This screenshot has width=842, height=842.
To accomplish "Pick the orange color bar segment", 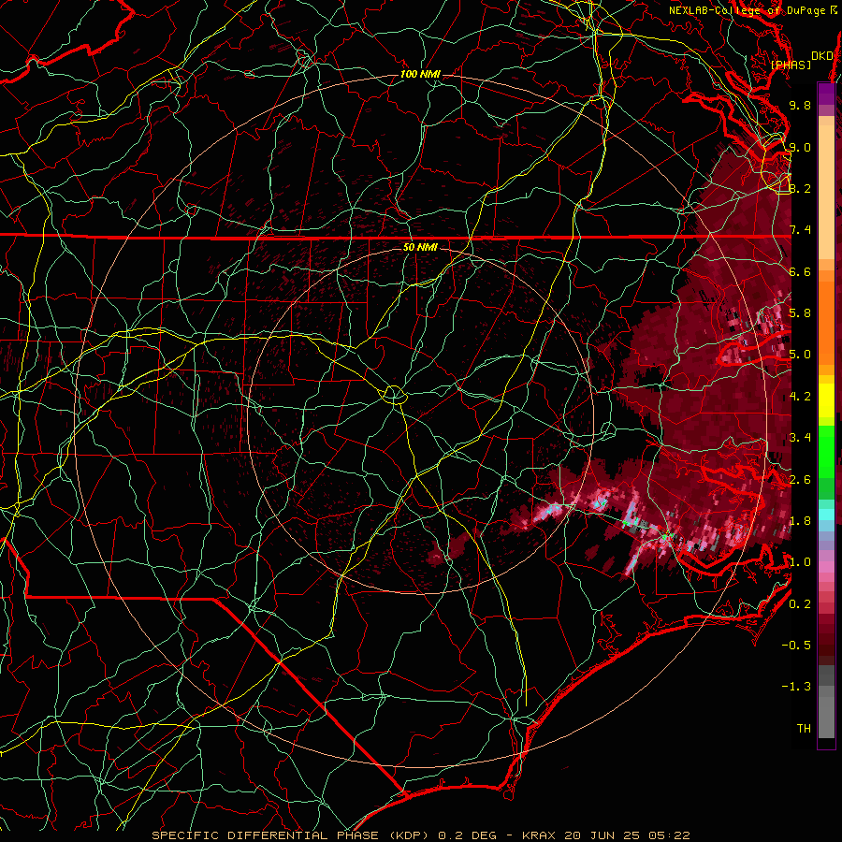I will 826,324.
